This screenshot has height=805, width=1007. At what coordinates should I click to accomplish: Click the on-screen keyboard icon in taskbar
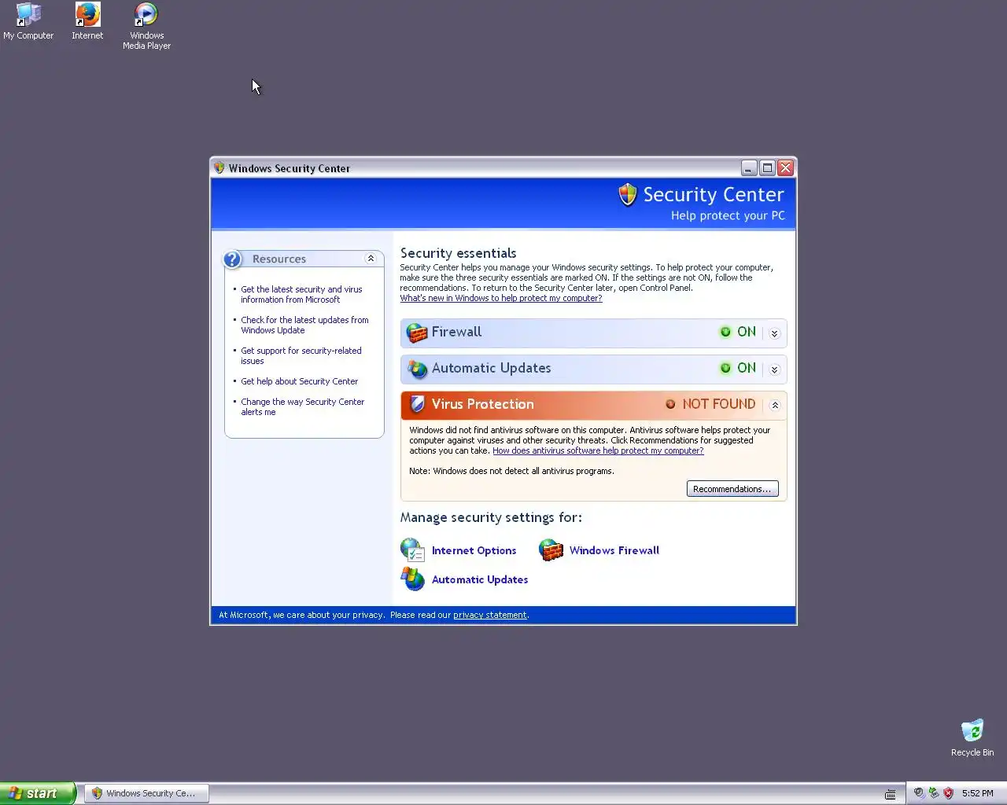point(891,794)
